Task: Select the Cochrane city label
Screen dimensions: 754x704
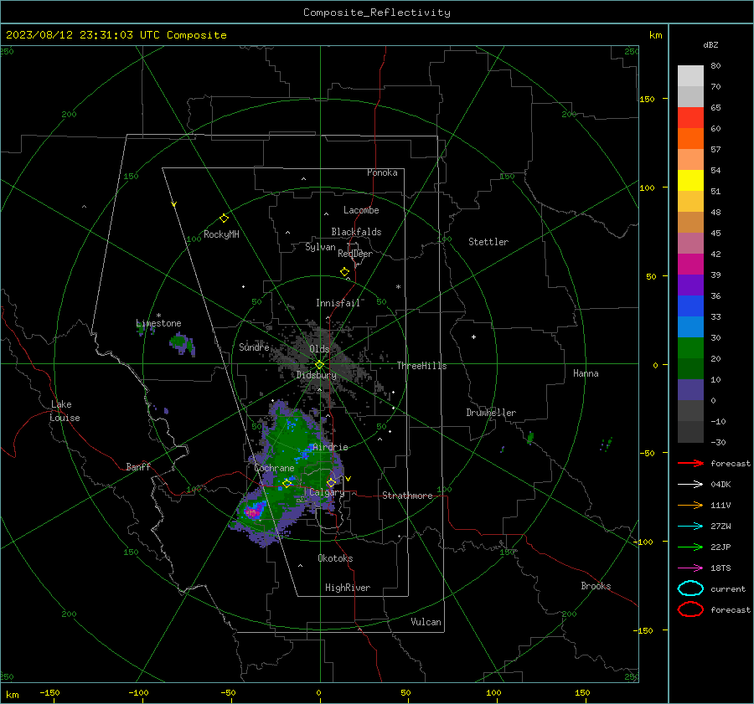Action: pos(274,468)
